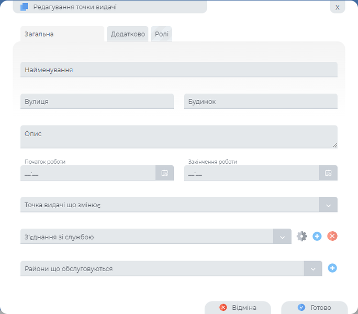
Task: Open time picker for Закінчення роботи
Action: click(328, 173)
